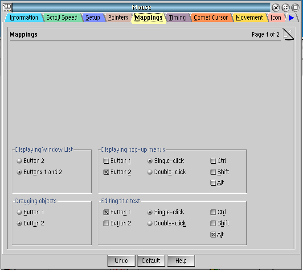
Task: Select Single-click for pop-up menus
Action: pyautogui.click(x=166, y=161)
